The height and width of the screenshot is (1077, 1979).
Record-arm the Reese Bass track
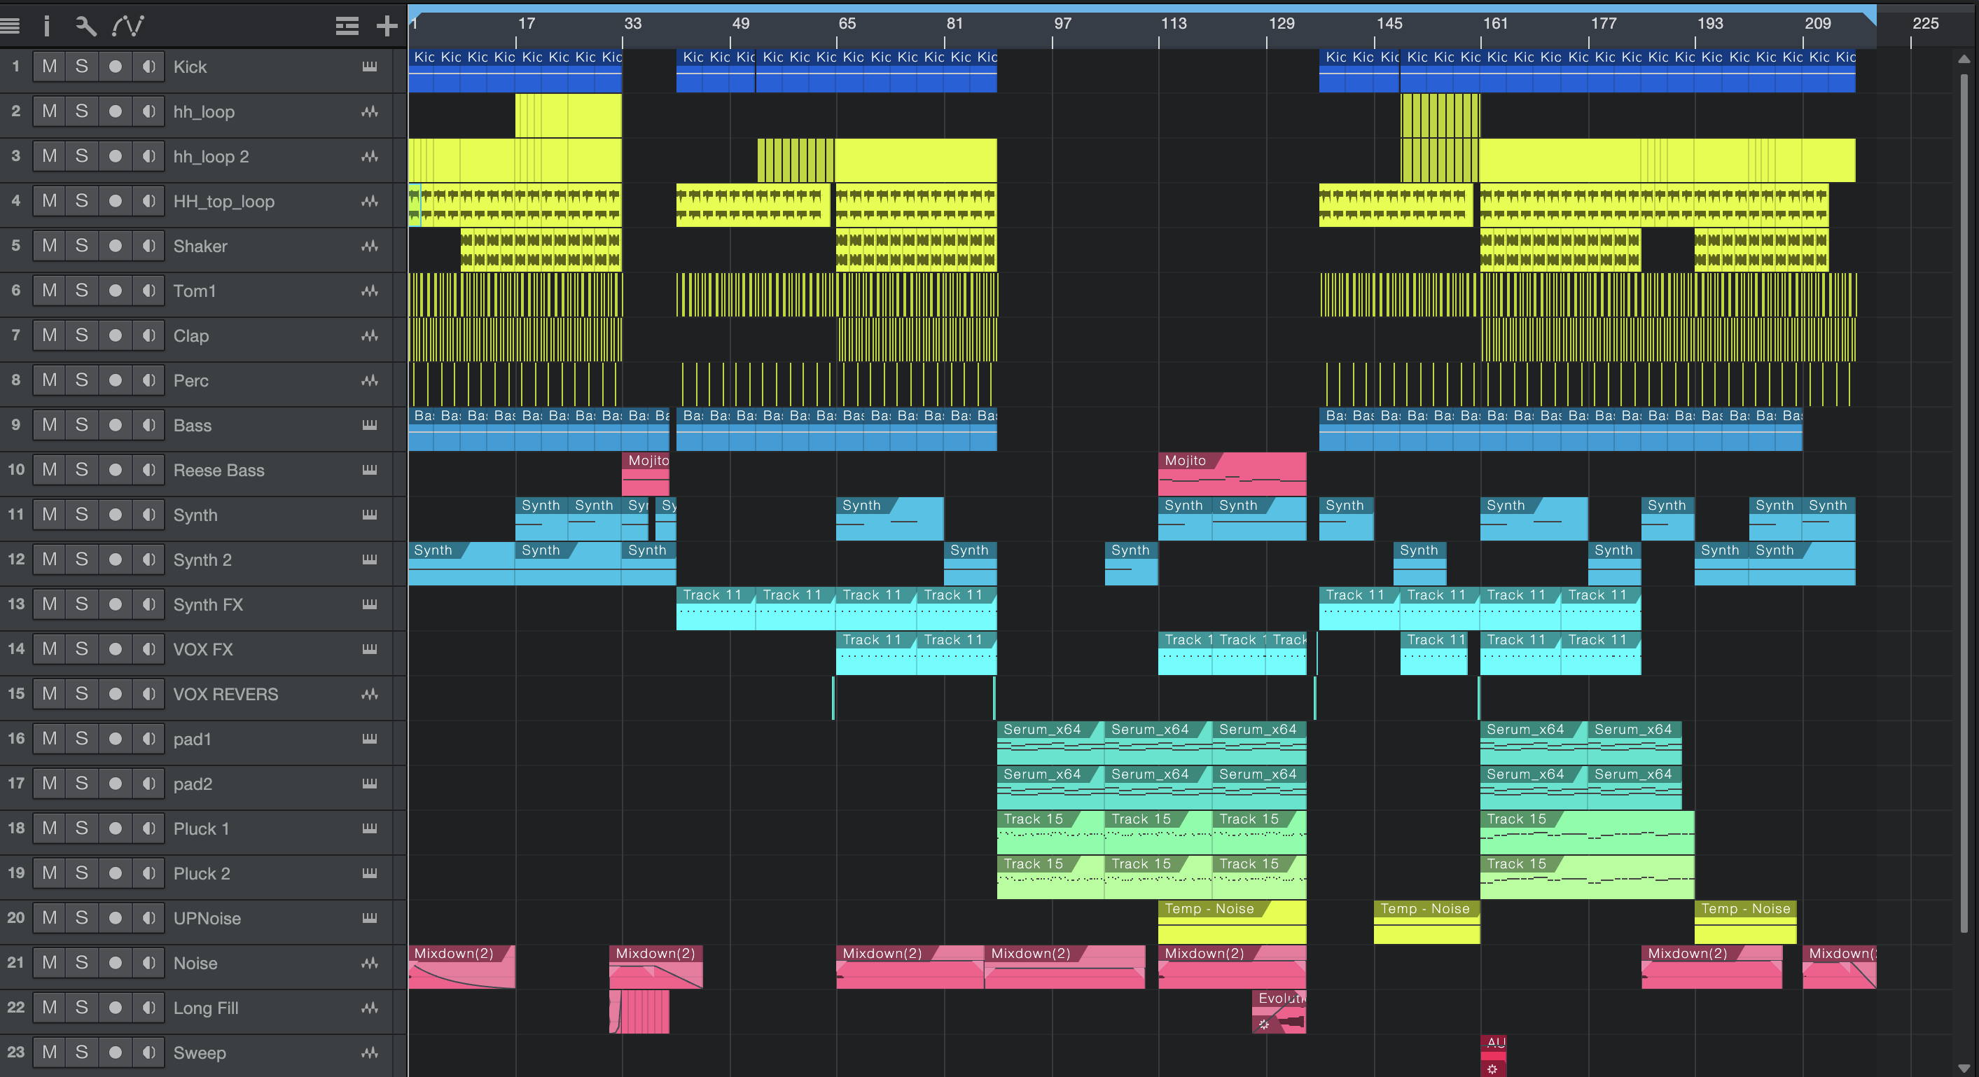116,470
